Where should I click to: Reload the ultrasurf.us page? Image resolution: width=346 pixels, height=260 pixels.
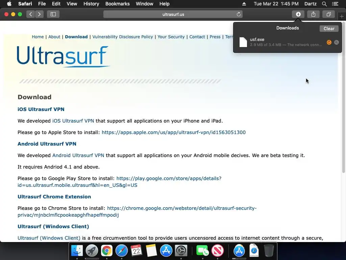click(239, 14)
